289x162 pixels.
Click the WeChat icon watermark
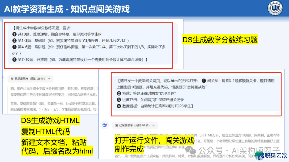[x=191, y=151]
